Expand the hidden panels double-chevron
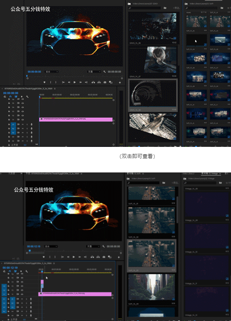 pyautogui.click(x=21, y=173)
